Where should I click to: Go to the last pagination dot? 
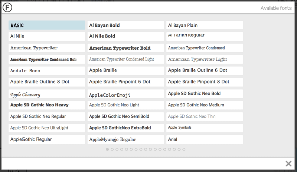click(x=184, y=149)
